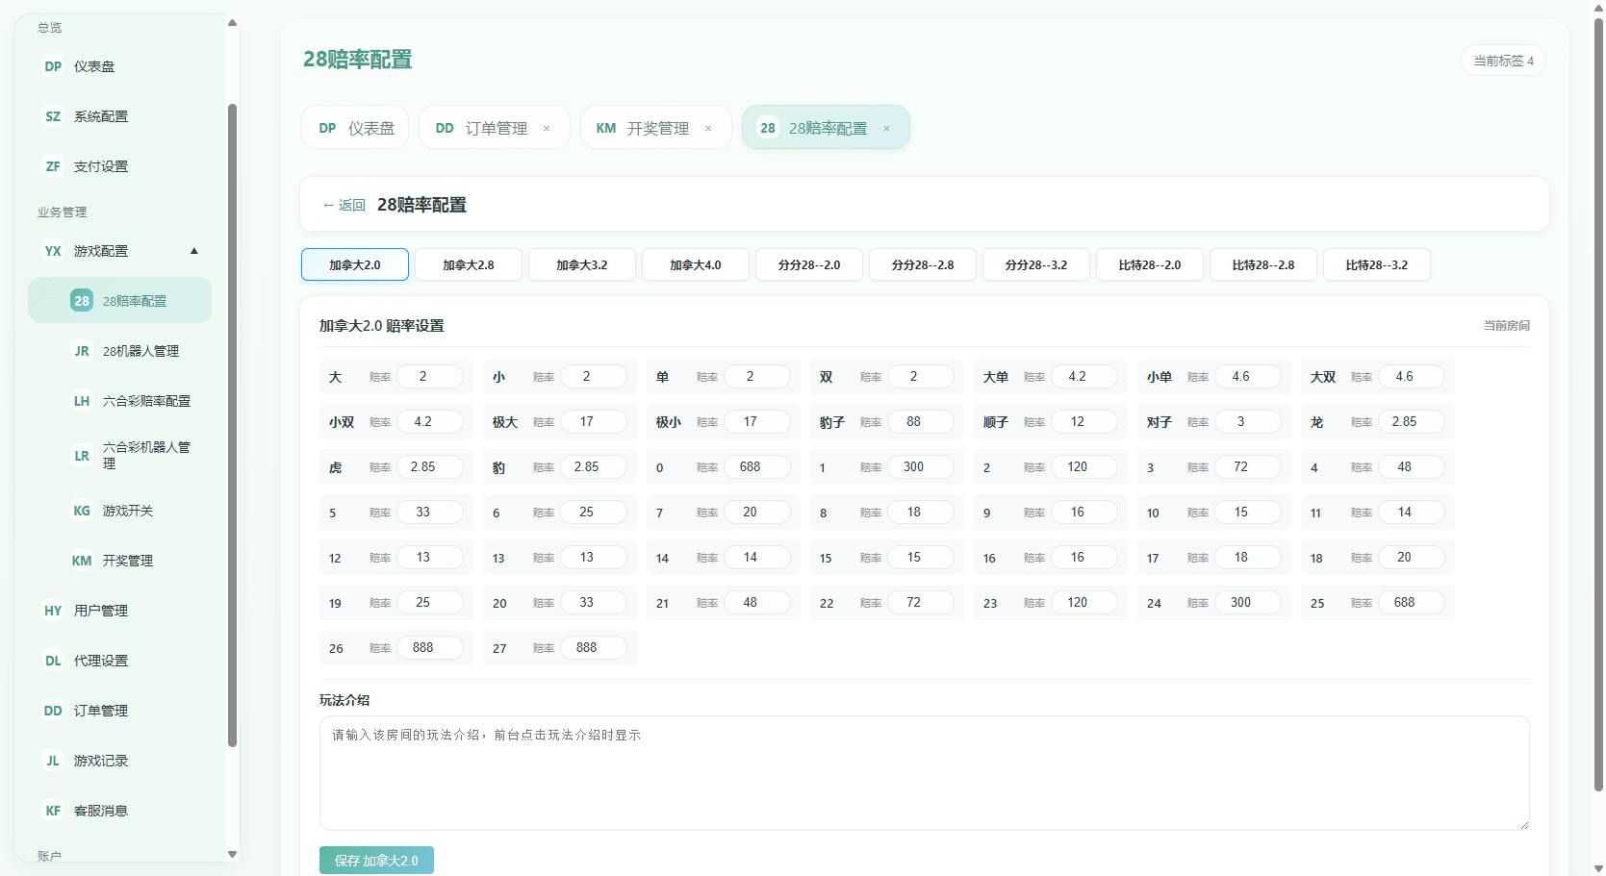Screen dimensions: 1606x876
Task: Click the 当前房间 label
Action: coord(1506,326)
